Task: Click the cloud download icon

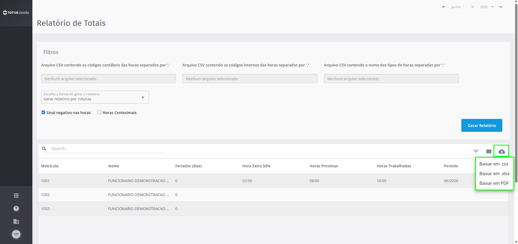Action: 502,151
